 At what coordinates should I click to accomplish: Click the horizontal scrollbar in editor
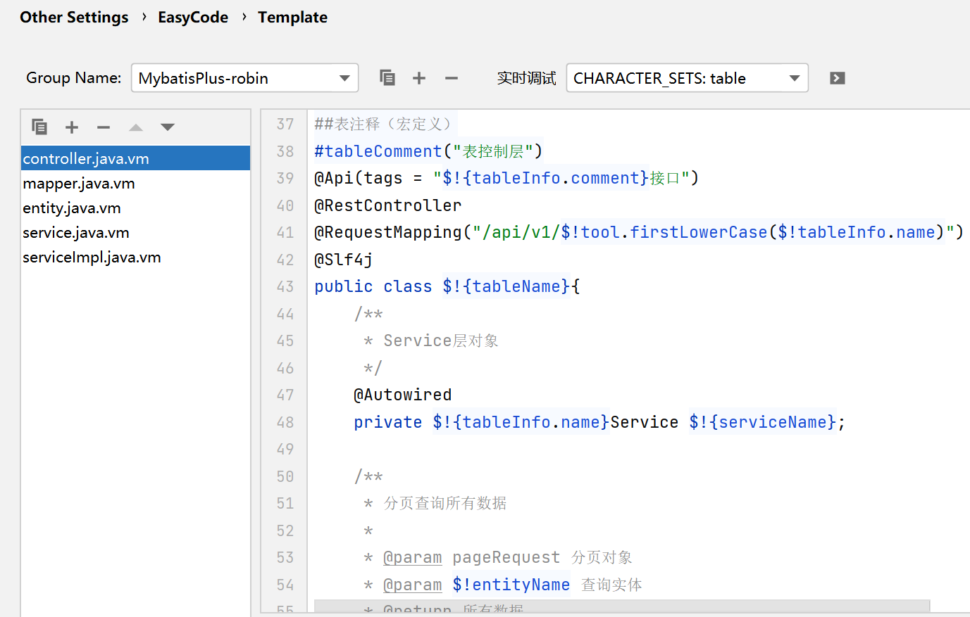(621, 606)
